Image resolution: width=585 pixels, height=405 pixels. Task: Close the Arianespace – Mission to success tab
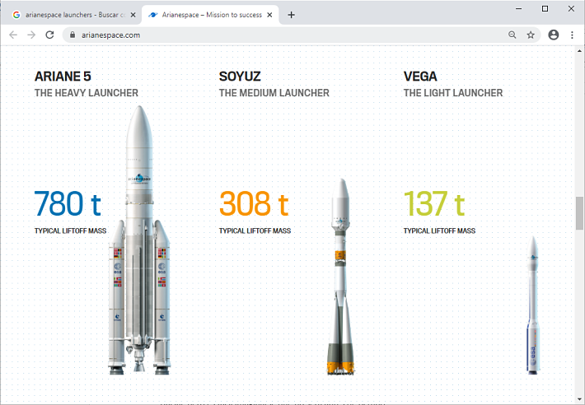point(269,15)
